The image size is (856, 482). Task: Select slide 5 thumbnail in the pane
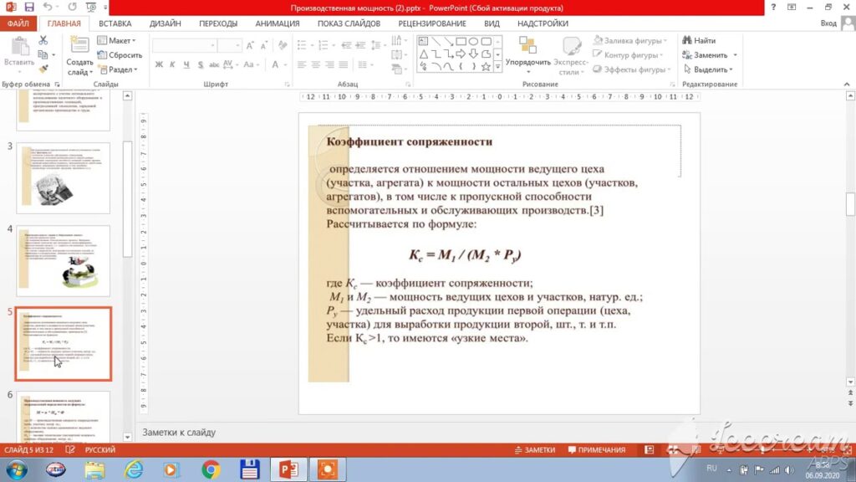tap(64, 344)
